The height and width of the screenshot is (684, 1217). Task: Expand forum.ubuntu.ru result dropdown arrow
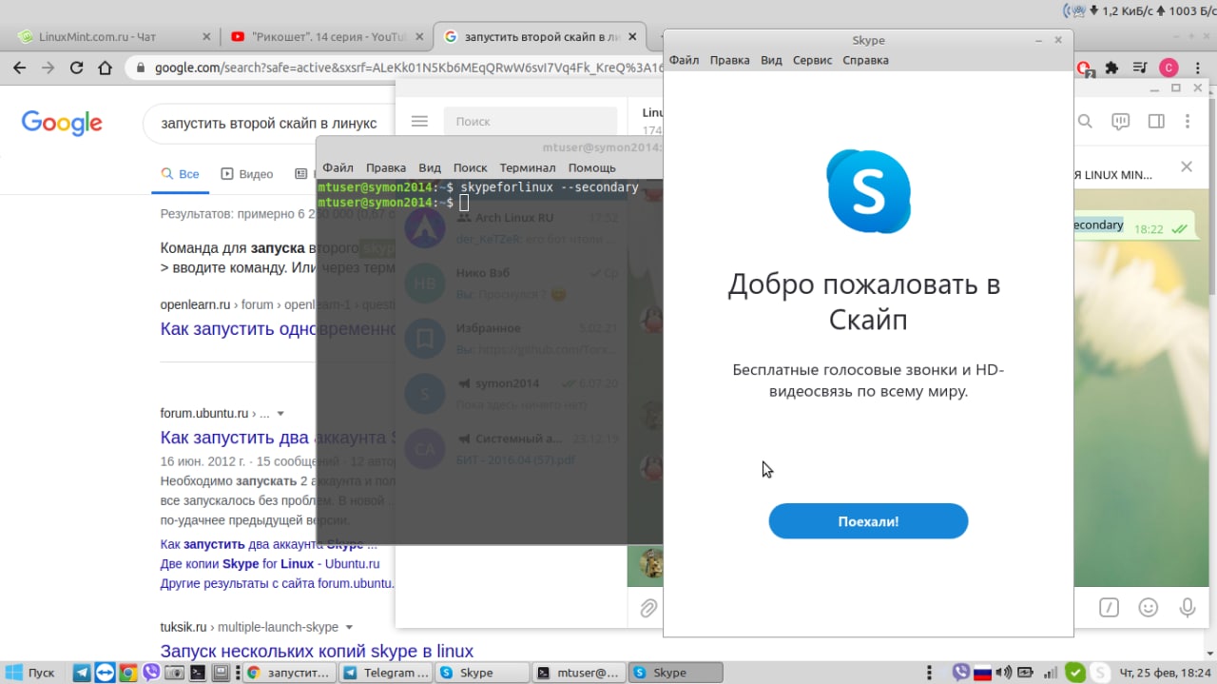280,414
